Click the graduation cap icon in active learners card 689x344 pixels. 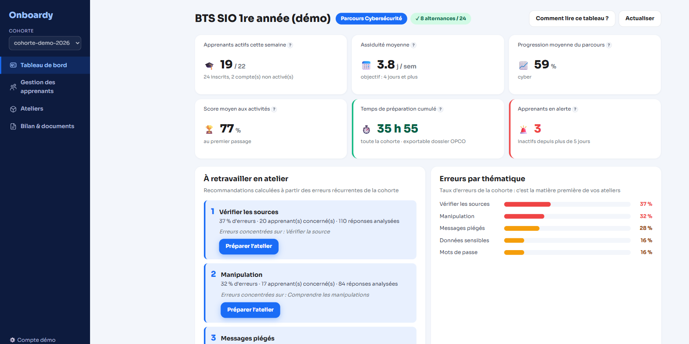coord(209,65)
